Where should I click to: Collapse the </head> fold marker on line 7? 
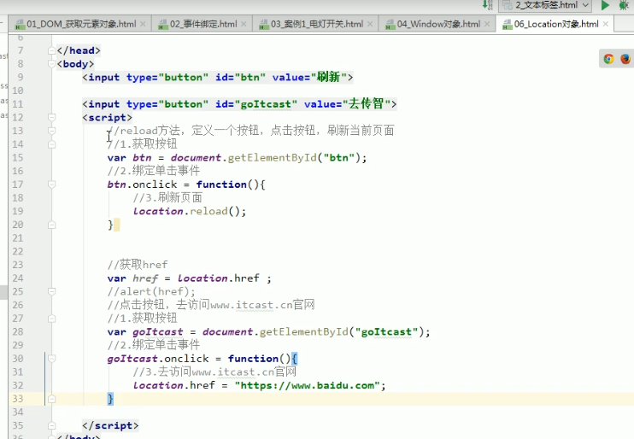(x=51, y=50)
